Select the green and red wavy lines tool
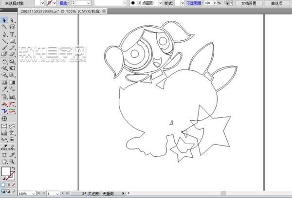292x198 pixels. tap(12, 111)
